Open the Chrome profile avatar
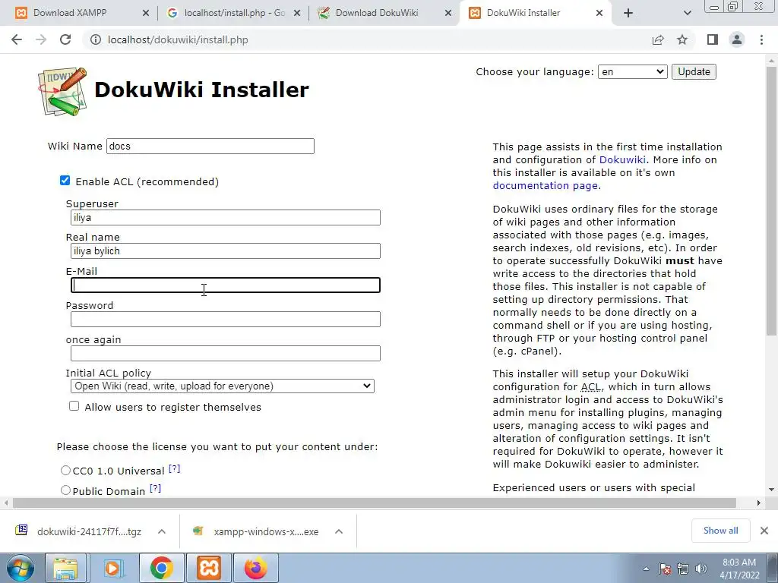The width and height of the screenshot is (778, 583). [737, 39]
